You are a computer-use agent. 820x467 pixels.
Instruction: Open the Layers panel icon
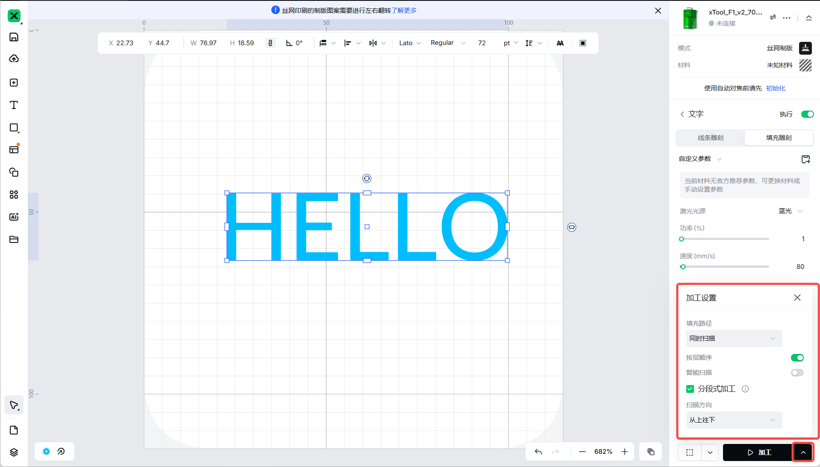tap(14, 452)
